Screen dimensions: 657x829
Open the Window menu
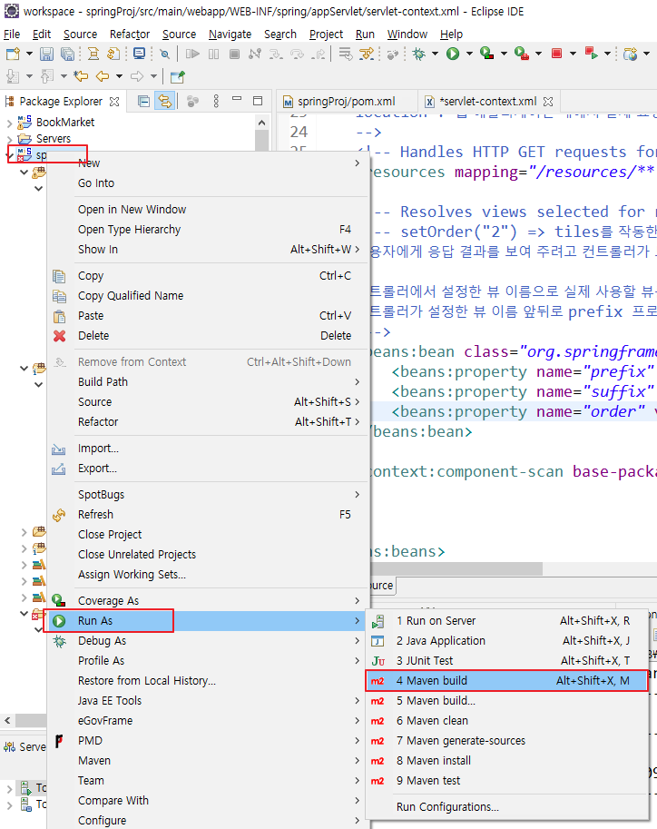(x=407, y=35)
